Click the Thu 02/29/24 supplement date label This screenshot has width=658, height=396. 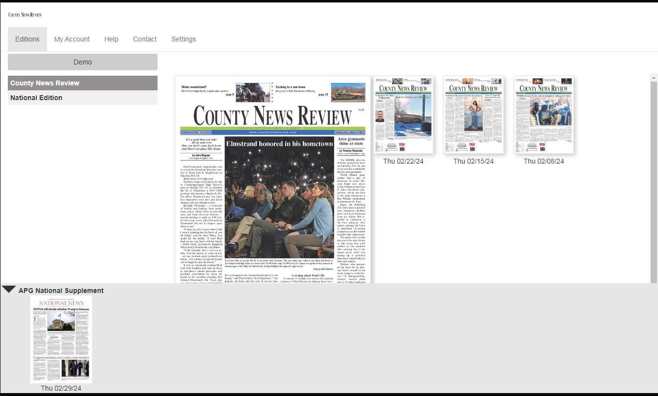click(x=61, y=388)
